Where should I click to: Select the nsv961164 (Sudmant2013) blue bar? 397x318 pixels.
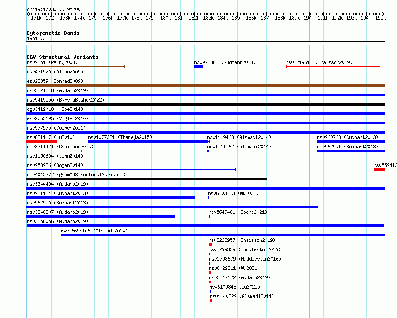point(111,198)
